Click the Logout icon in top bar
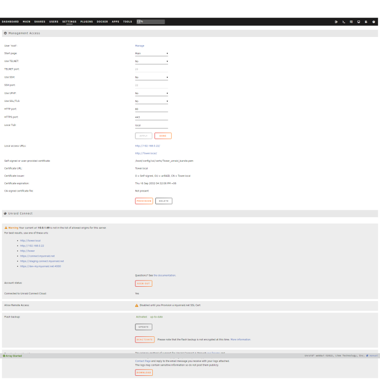This screenshot has width=380, height=384. pos(336,22)
